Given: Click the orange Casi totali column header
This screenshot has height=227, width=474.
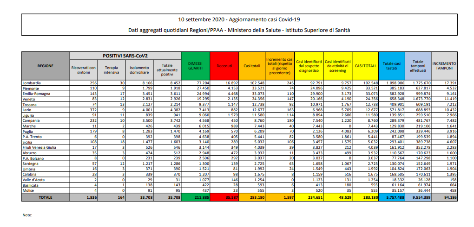Looking at the screenshot, I should (x=251, y=66).
